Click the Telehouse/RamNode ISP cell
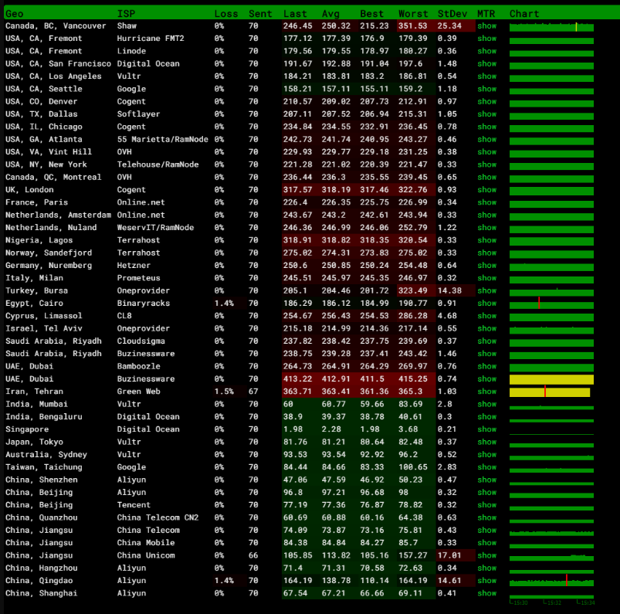The height and width of the screenshot is (614, 620). click(x=158, y=165)
